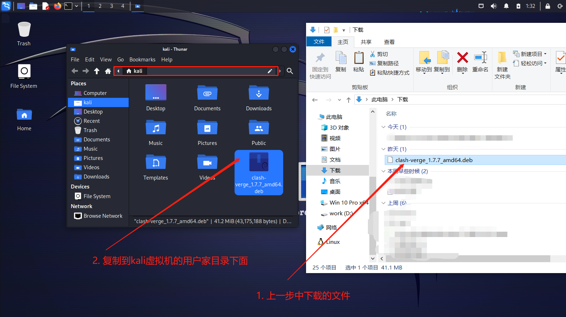The height and width of the screenshot is (317, 566).
Task: Go forward in Thunar toolbar
Action: click(86, 71)
